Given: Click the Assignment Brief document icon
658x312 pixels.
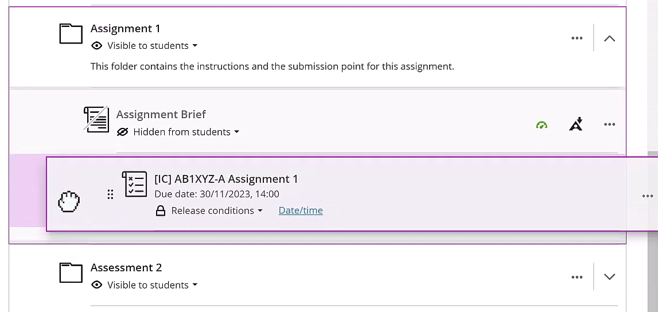Looking at the screenshot, I should coord(96,119).
